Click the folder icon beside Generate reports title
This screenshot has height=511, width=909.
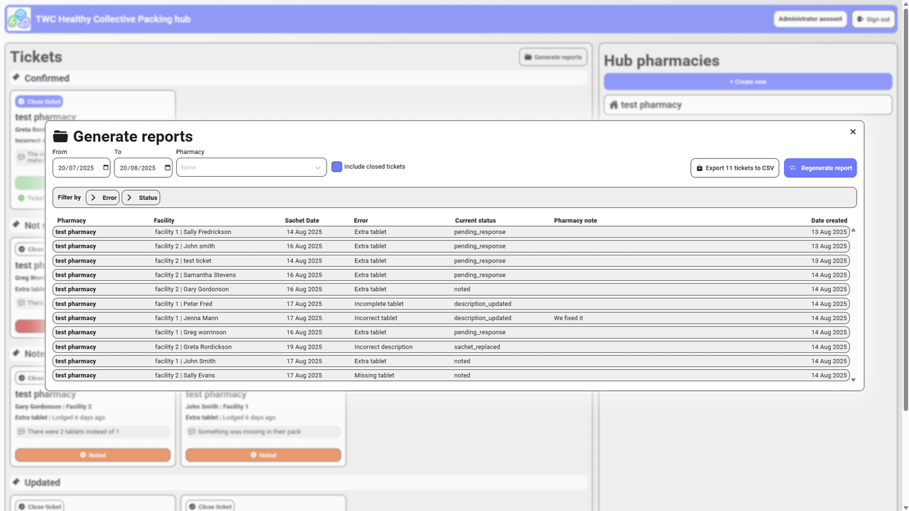pos(60,136)
